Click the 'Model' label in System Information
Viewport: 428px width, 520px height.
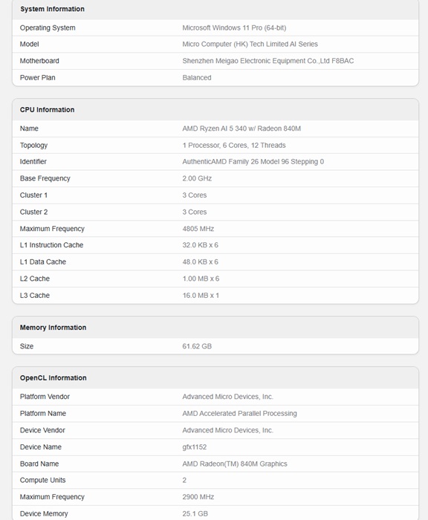[x=29, y=44]
